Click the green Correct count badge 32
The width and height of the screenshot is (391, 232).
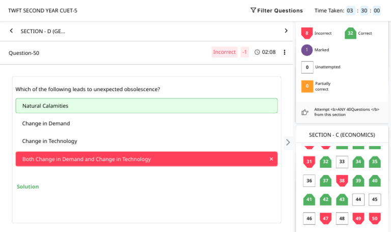(350, 33)
